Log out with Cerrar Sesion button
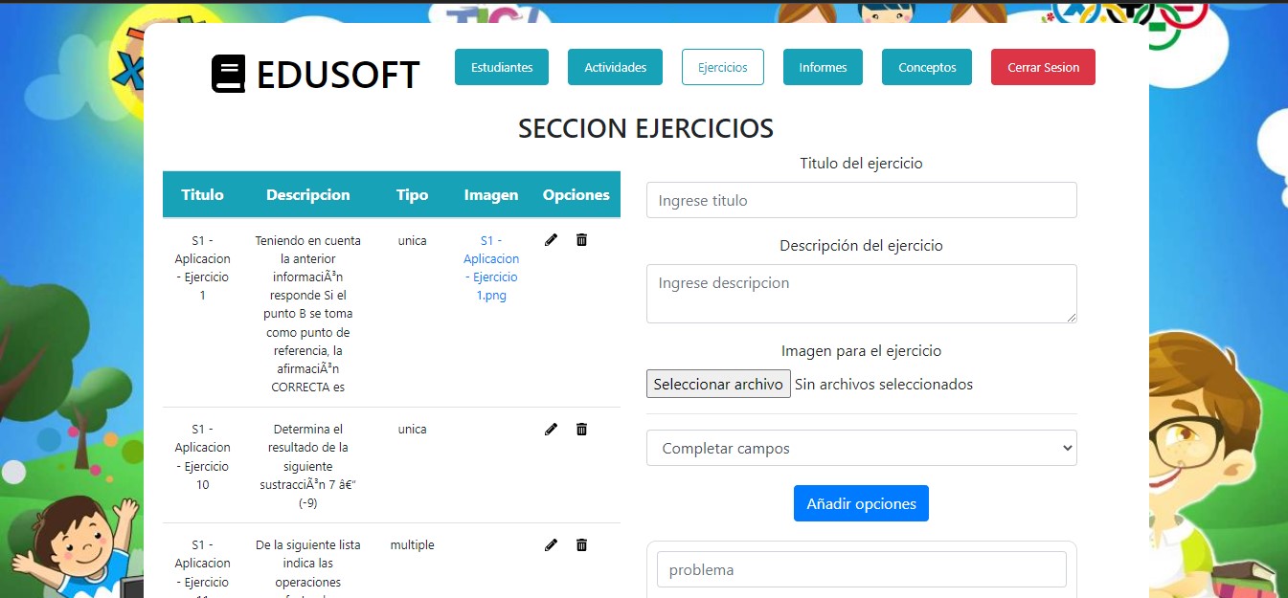This screenshot has height=598, width=1288. pyautogui.click(x=1043, y=67)
